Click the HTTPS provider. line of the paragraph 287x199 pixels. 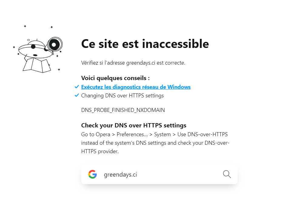100,151
